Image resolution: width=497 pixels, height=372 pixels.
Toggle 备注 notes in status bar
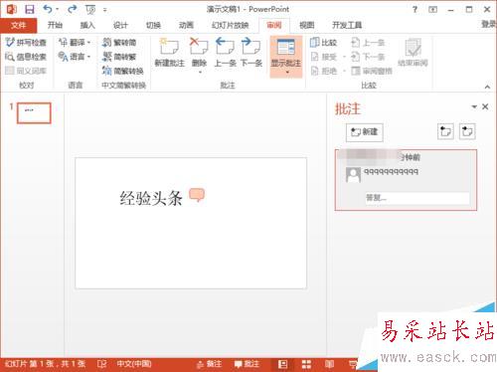tap(209, 364)
